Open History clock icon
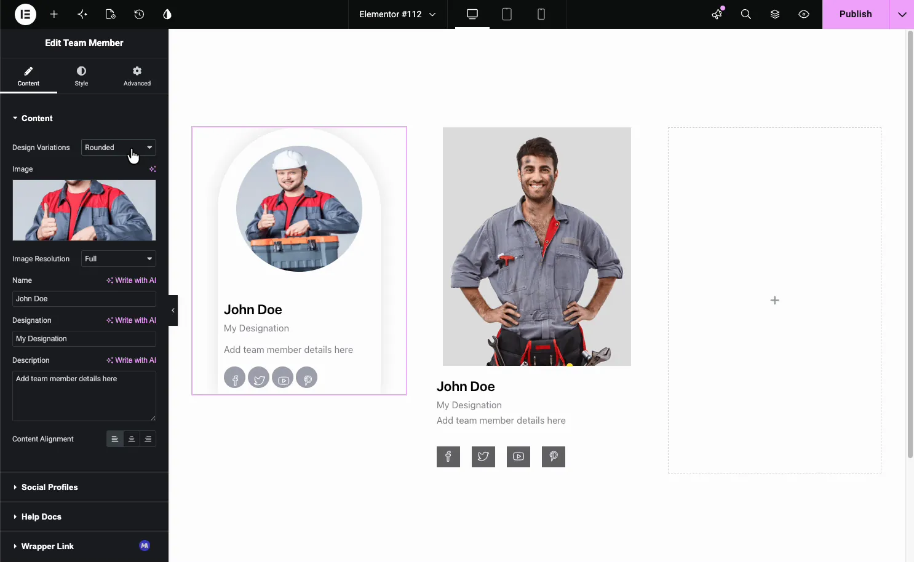The height and width of the screenshot is (562, 914). tap(139, 14)
